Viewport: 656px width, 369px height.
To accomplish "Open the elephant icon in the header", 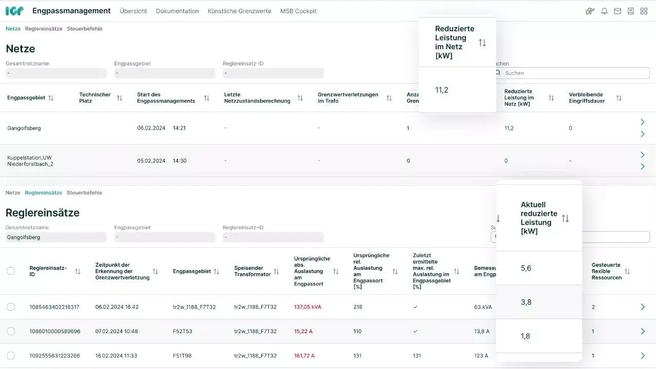I will coord(590,11).
